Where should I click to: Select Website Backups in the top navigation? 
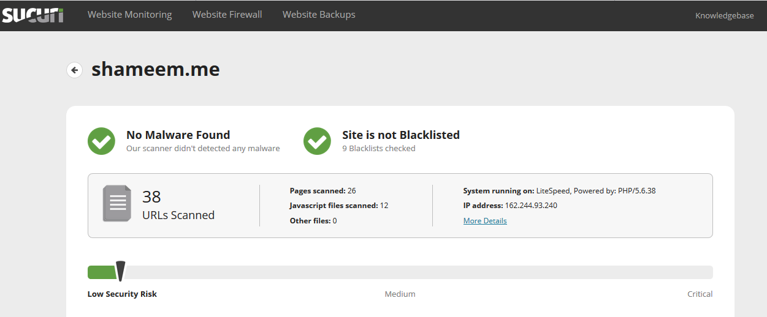[x=319, y=15]
